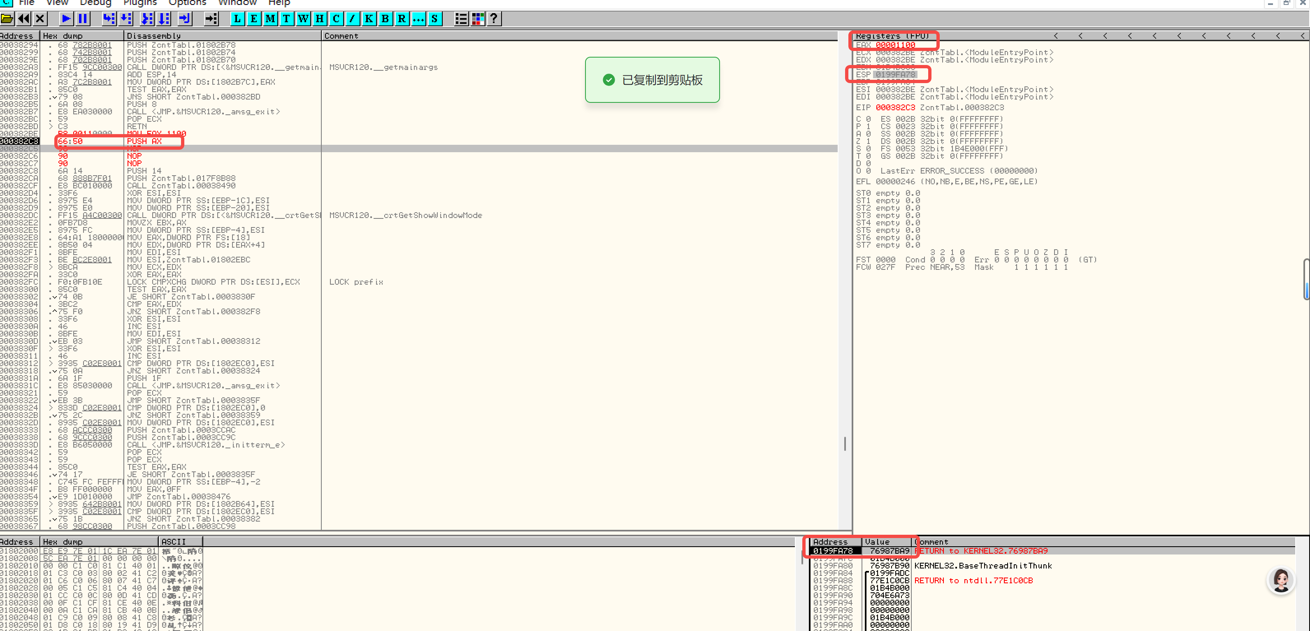Select the ESP register value 0199FA78

(x=896, y=75)
